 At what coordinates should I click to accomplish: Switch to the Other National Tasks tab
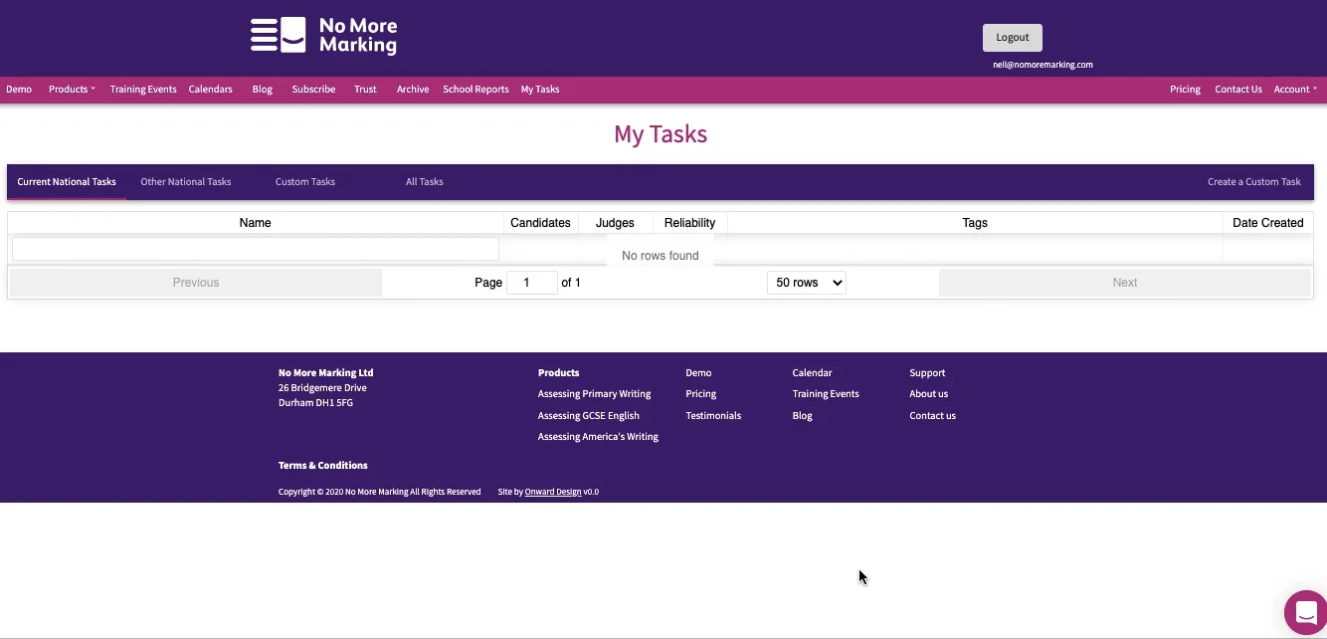186,182
